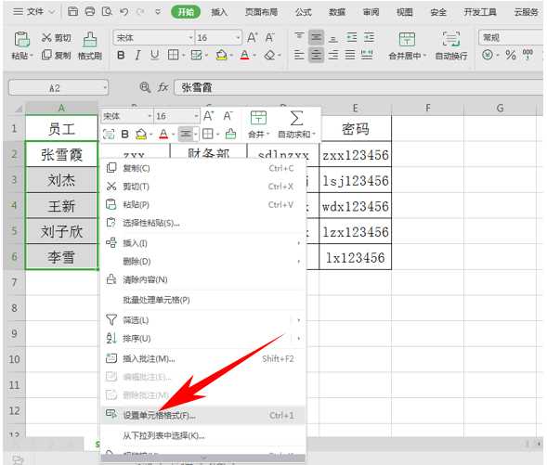Image resolution: width=547 pixels, height=465 pixels.
Task: Click the Print icon in quick access bar
Action: click(x=90, y=11)
